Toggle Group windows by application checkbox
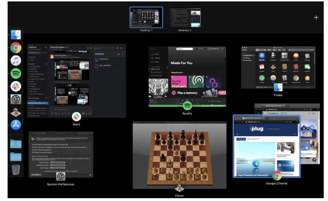Image resolution: width=328 pixels, height=201 pixels. [x=33, y=150]
